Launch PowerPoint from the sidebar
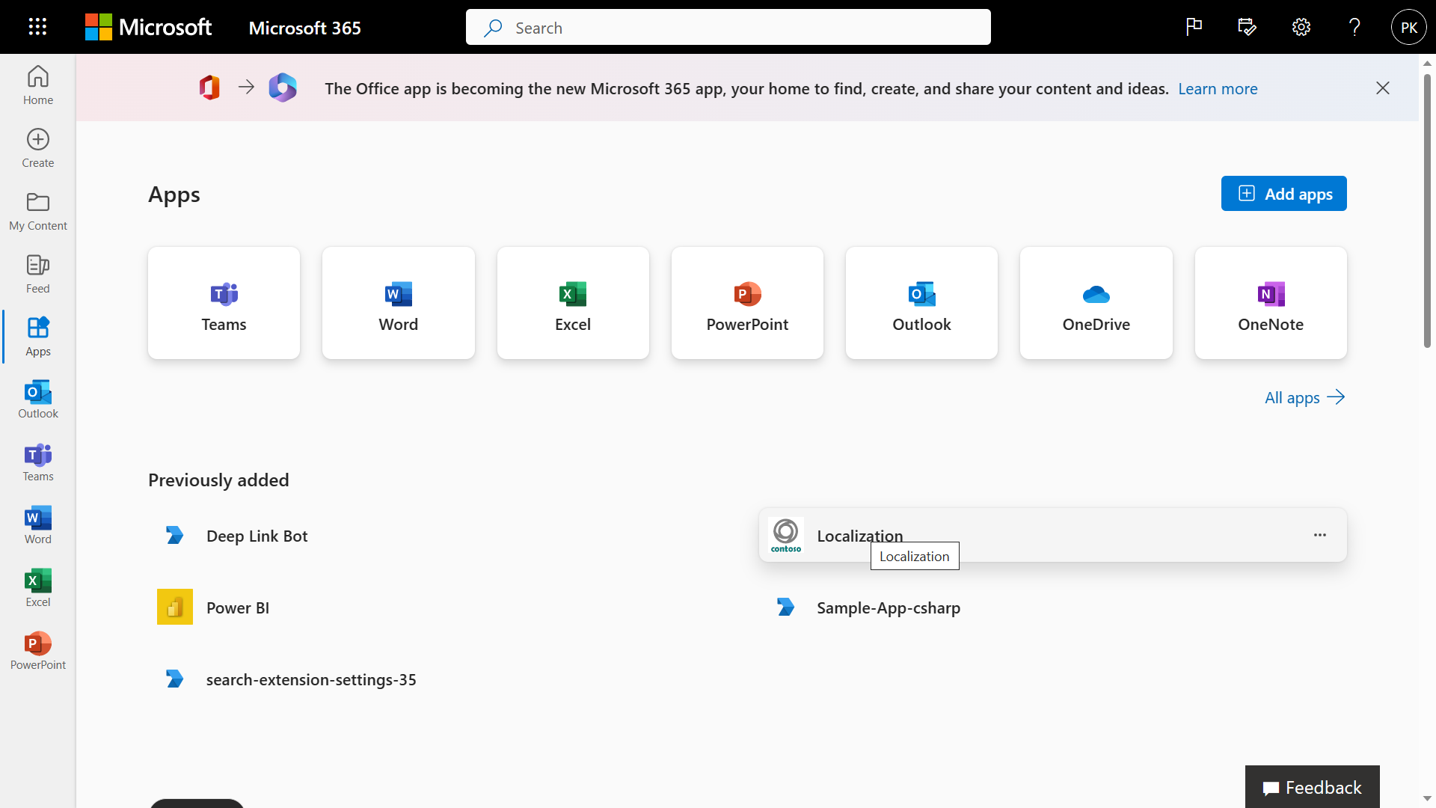 38,651
